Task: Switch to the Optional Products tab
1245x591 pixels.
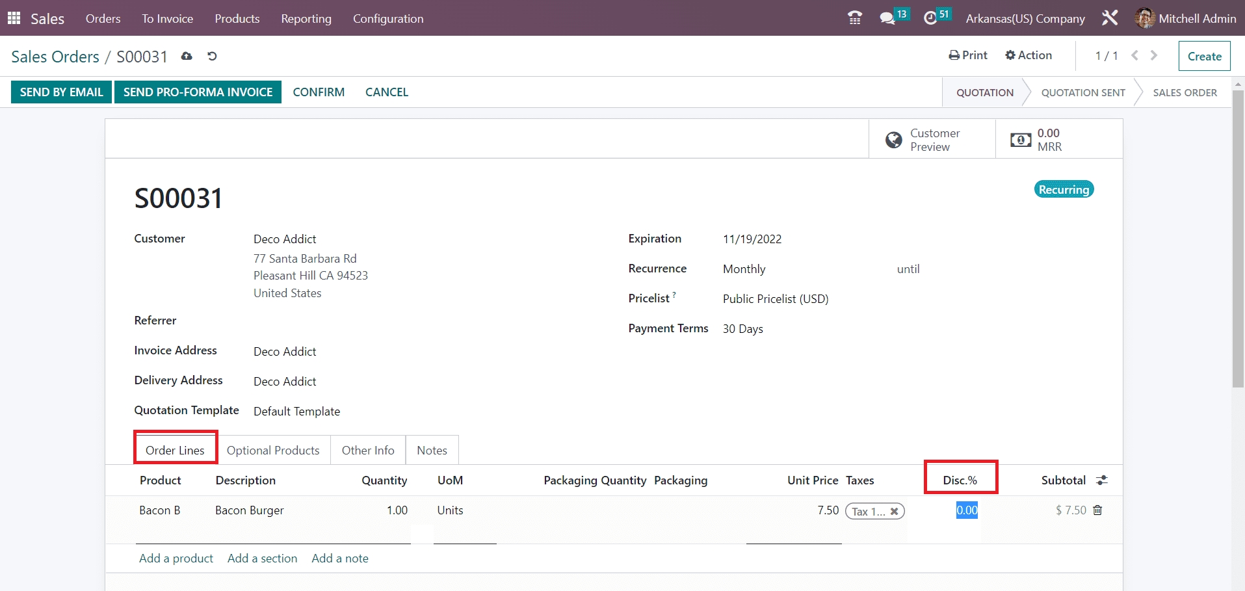Action: point(273,451)
